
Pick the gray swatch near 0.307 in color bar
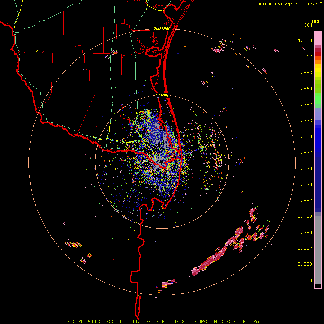tap(318, 250)
